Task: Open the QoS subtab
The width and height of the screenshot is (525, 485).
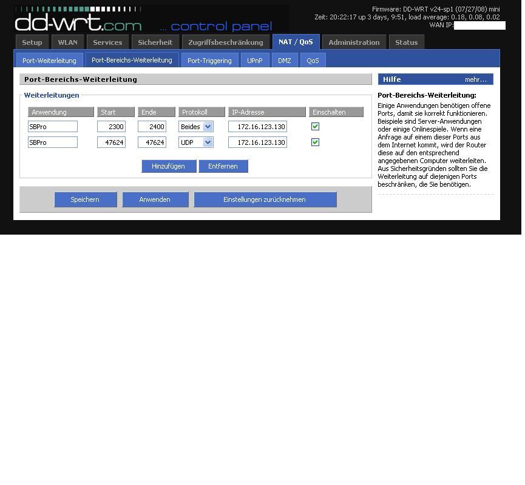Action: pyautogui.click(x=313, y=61)
